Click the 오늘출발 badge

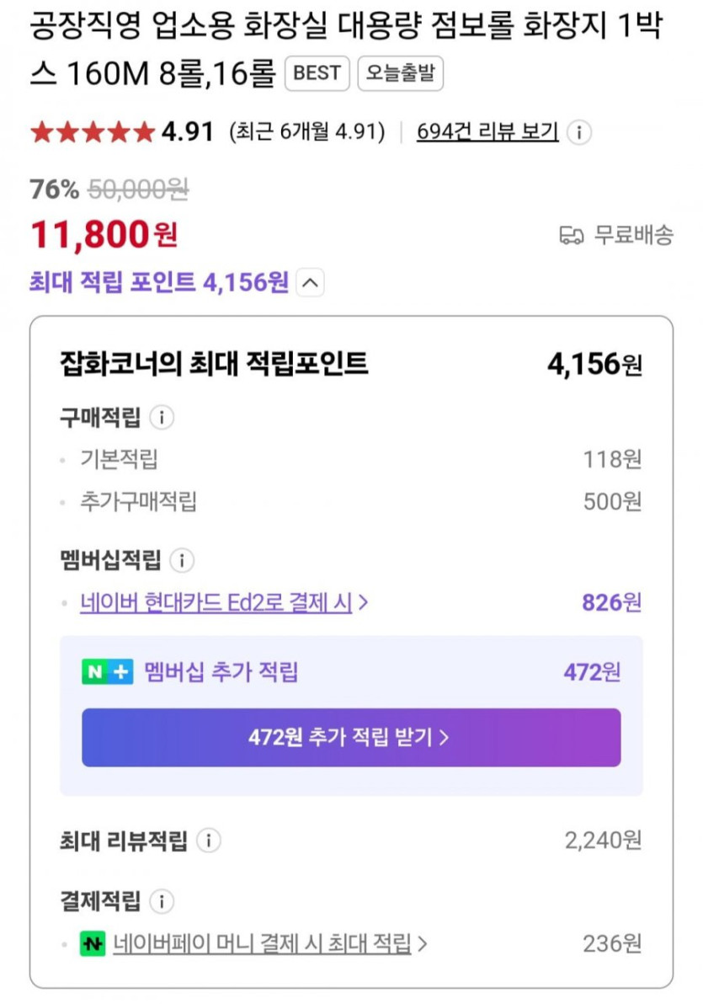click(x=400, y=74)
